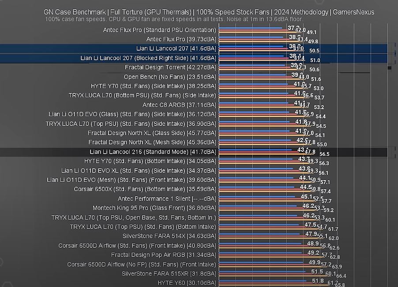Select the 66.4 value for FARA 515XR
398x287 pixels.
(341, 276)
